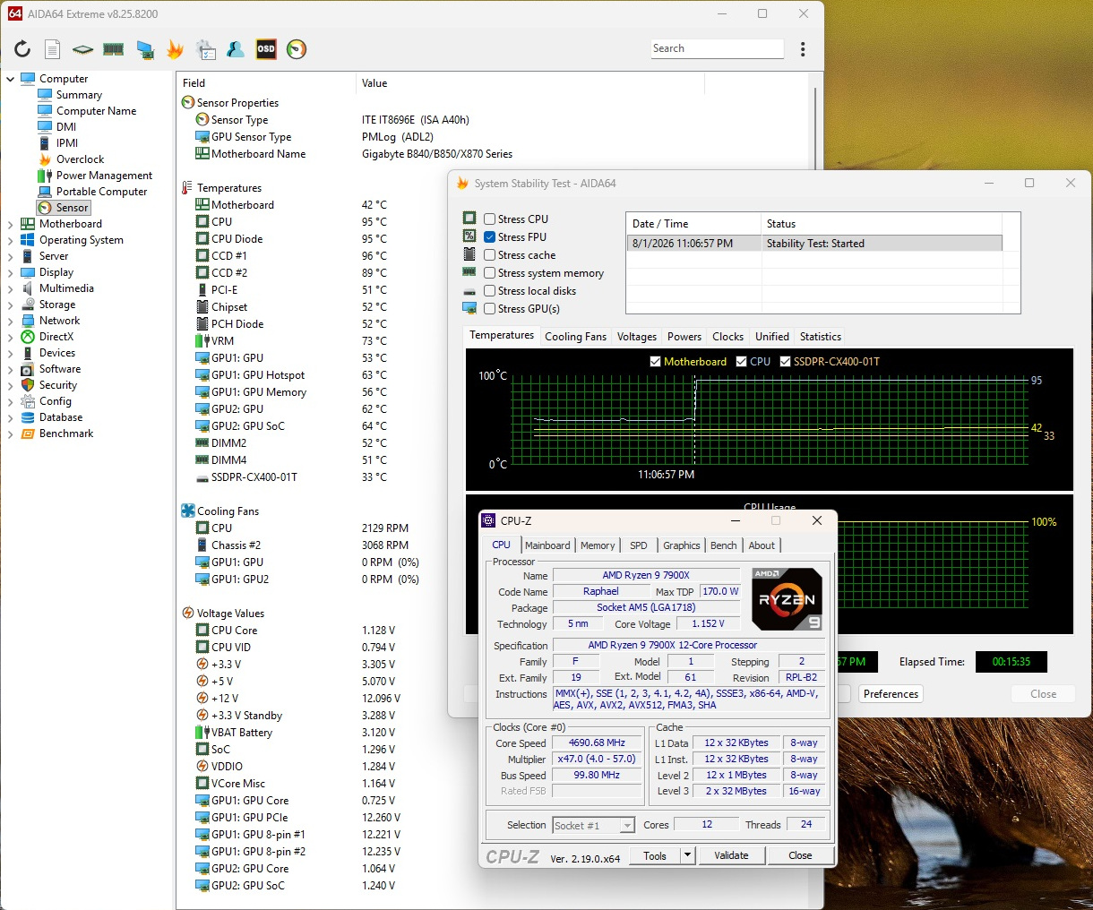The height and width of the screenshot is (910, 1093).
Task: Open the Report page icon in toolbar
Action: point(53,49)
